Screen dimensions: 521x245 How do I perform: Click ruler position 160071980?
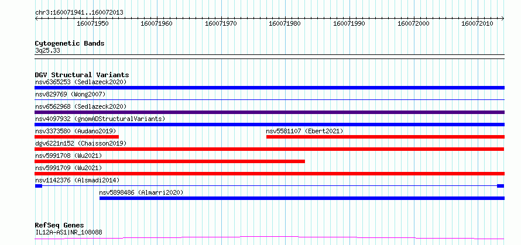click(x=285, y=23)
